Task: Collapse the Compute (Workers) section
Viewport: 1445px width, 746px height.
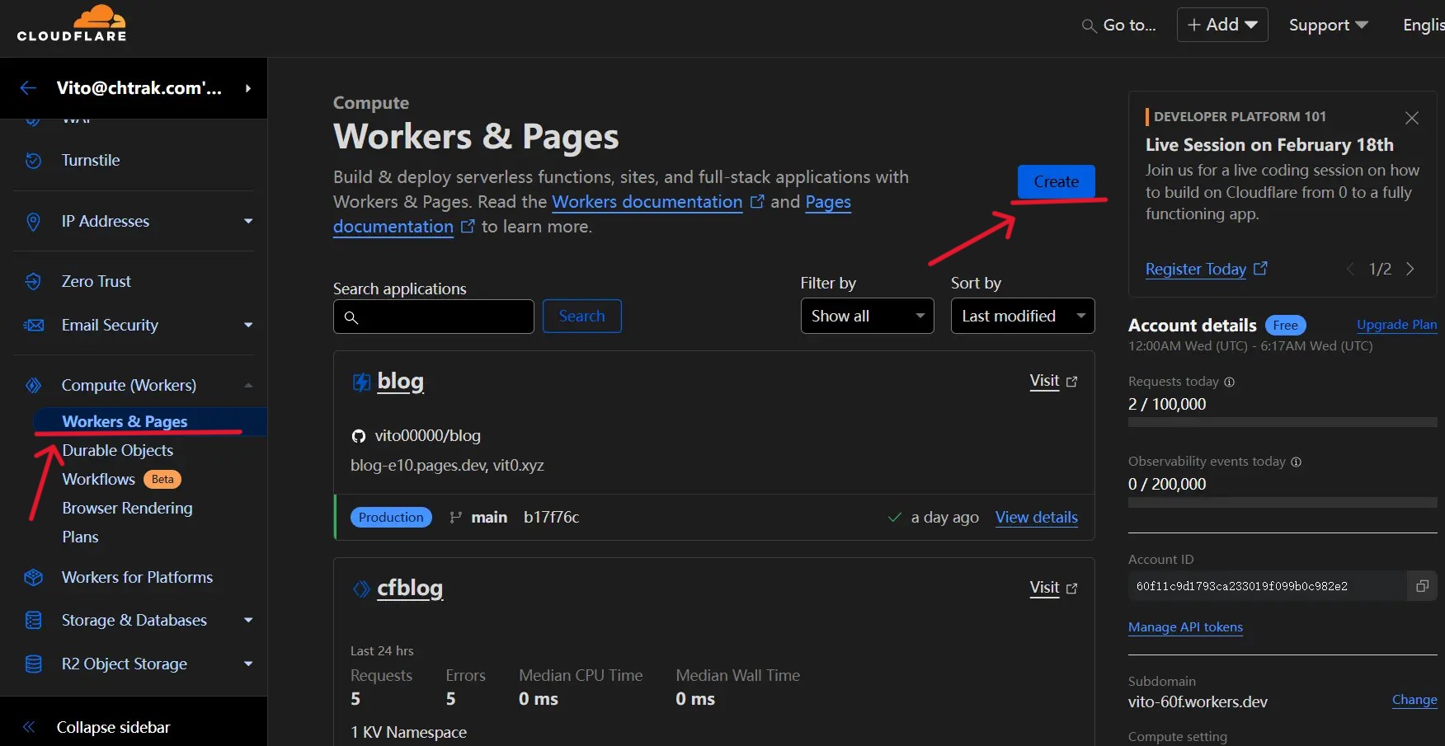Action: (248, 386)
